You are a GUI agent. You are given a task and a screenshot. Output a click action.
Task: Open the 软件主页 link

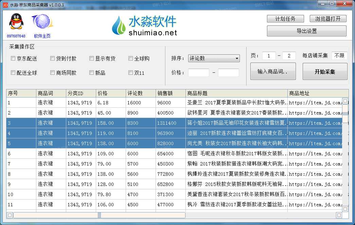[42, 36]
